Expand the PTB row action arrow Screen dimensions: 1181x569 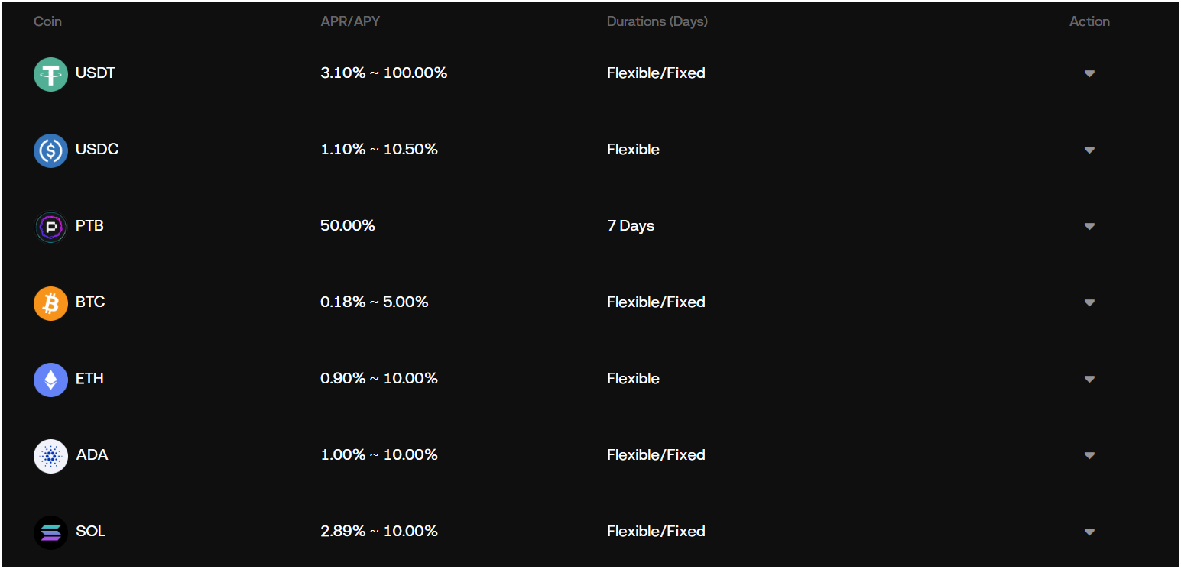(x=1089, y=227)
